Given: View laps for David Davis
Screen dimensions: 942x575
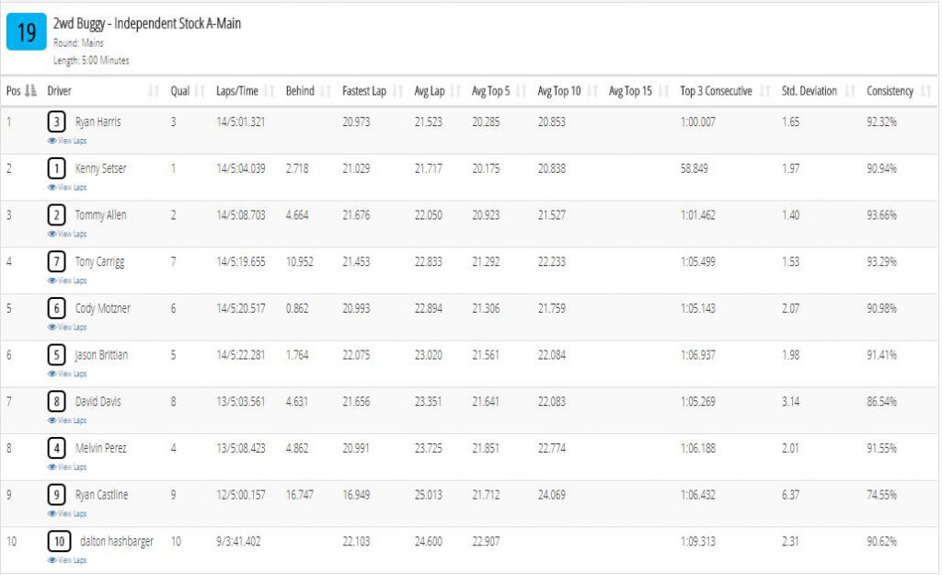Looking at the screenshot, I should click(67, 420).
